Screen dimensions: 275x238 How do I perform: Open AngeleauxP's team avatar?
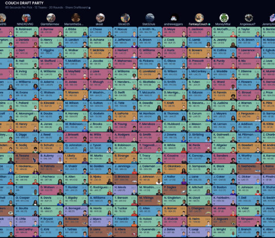[x=249, y=18]
